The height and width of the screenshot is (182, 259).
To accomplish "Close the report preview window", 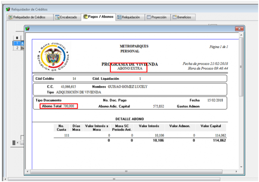I will [239, 29].
